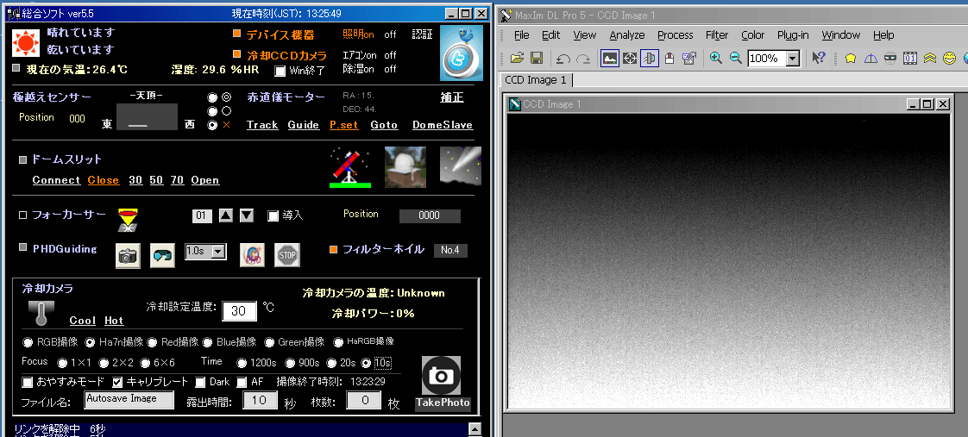Click the Cool link for the camera
This screenshot has width=968, height=437.
coord(82,321)
